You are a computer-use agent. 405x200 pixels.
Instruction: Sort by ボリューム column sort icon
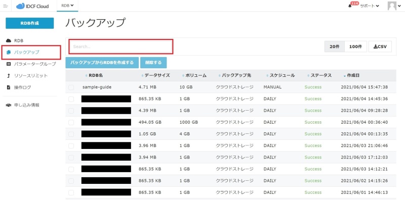(183, 76)
